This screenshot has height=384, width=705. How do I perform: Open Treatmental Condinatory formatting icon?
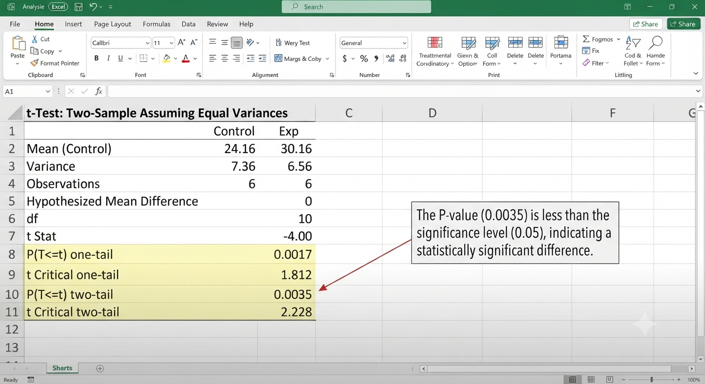tap(435, 43)
